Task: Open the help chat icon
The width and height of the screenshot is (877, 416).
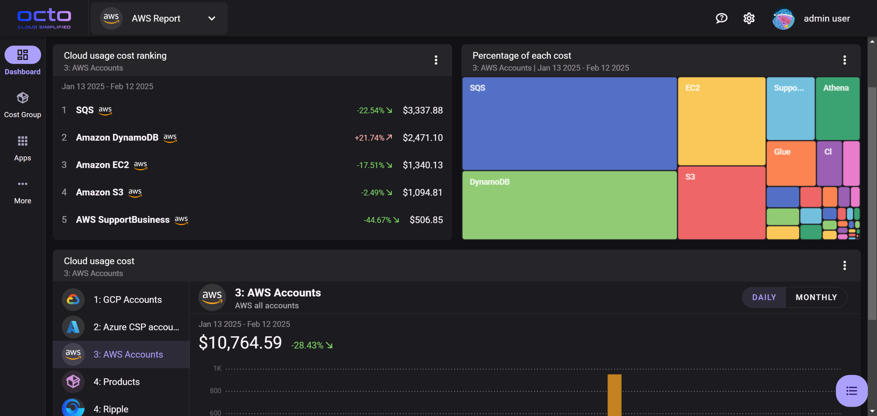Action: point(721,18)
